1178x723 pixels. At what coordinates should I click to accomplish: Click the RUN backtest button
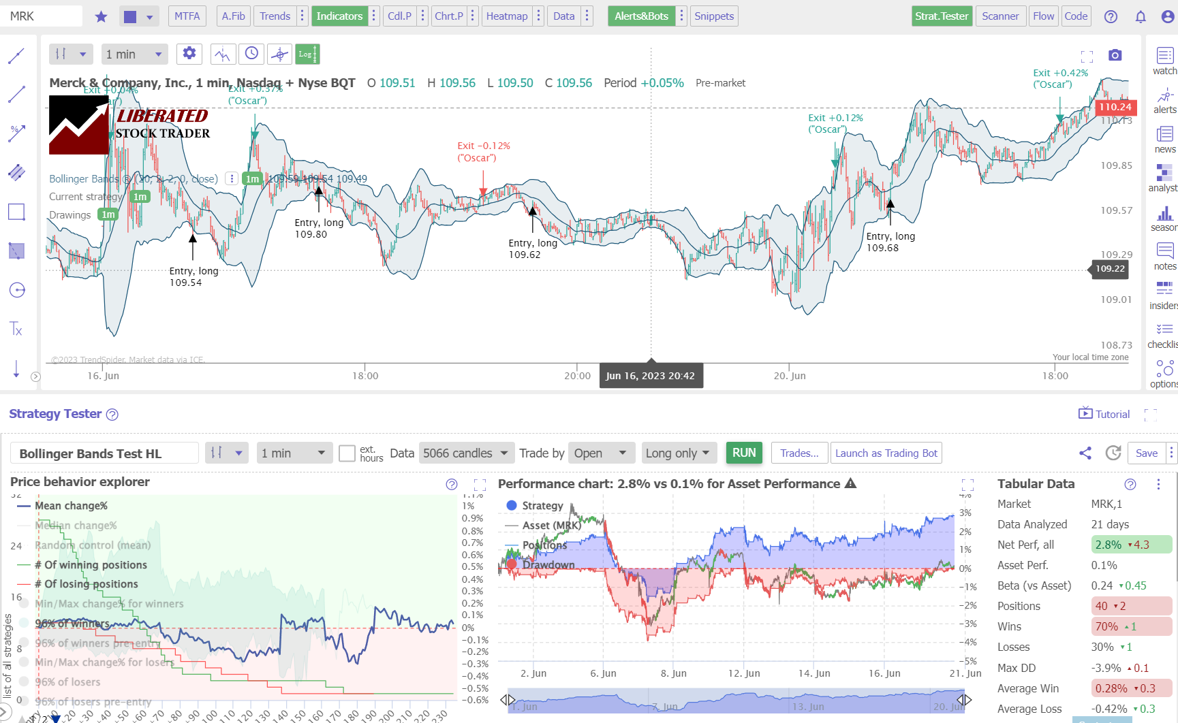743,453
